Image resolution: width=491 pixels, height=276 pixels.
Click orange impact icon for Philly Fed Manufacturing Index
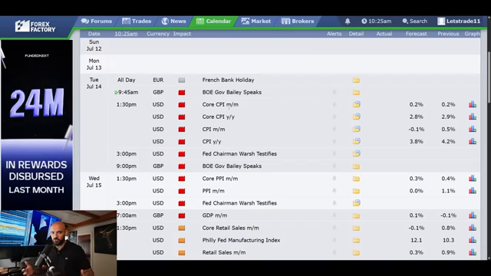tap(182, 240)
